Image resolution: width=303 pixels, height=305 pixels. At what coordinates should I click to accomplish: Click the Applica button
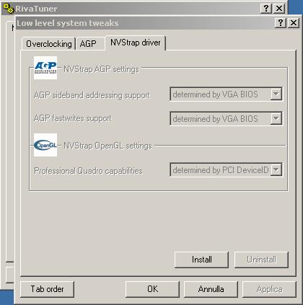pos(269,289)
